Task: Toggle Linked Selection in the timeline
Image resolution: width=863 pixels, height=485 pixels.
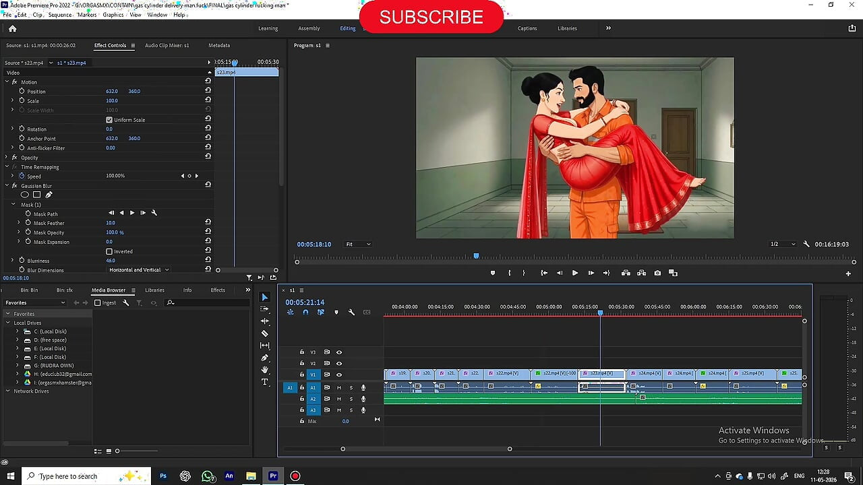Action: click(320, 313)
